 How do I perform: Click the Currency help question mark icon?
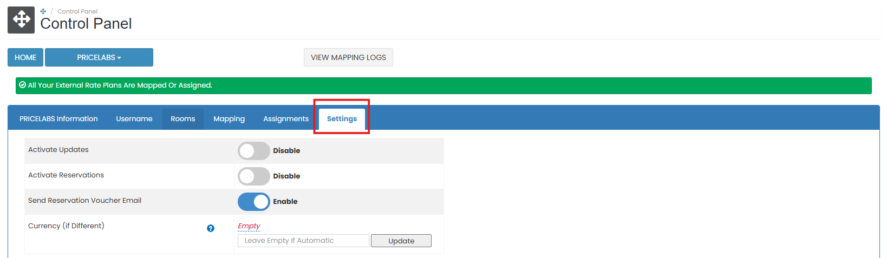(x=211, y=228)
